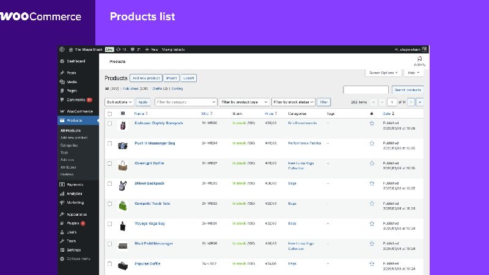The width and height of the screenshot is (489, 275).
Task: Sort products by Name column
Action: pos(141,114)
